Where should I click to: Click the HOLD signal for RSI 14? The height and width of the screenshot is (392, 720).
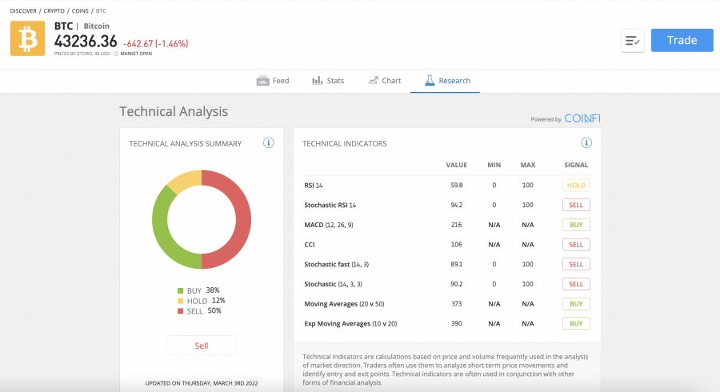(x=576, y=186)
